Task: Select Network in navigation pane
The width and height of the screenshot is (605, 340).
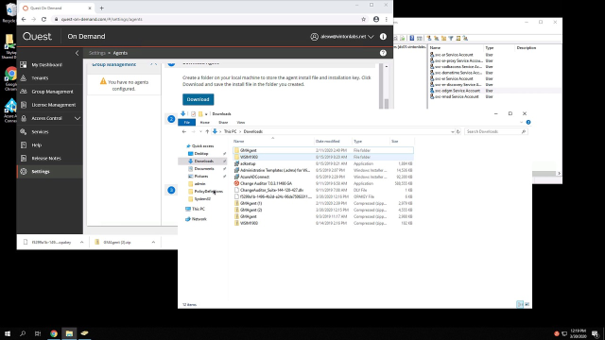Action: pyautogui.click(x=199, y=219)
